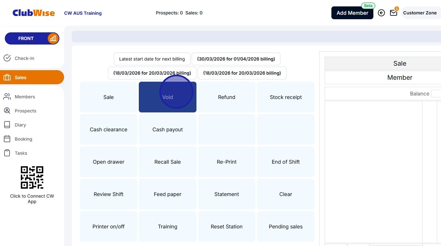Open the Stock receipt tile

[286, 97]
